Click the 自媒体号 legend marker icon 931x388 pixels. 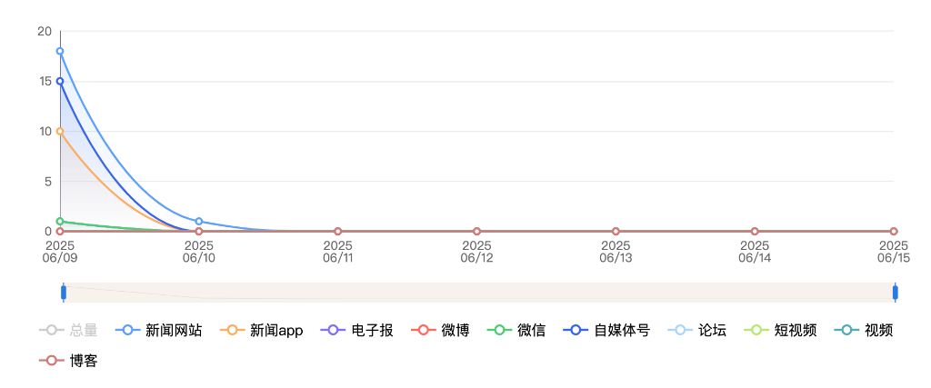(x=575, y=331)
